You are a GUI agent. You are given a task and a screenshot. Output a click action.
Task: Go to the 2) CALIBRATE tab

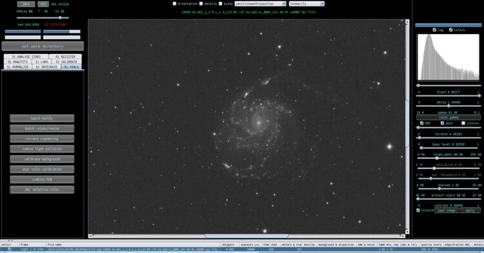coord(66,62)
